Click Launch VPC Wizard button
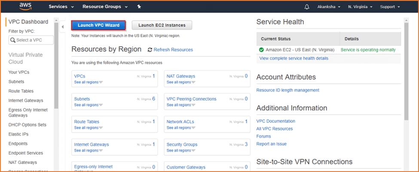The height and width of the screenshot is (172, 419). pos(98,25)
